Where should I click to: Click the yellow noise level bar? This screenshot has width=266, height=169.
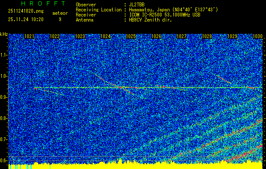point(133,166)
